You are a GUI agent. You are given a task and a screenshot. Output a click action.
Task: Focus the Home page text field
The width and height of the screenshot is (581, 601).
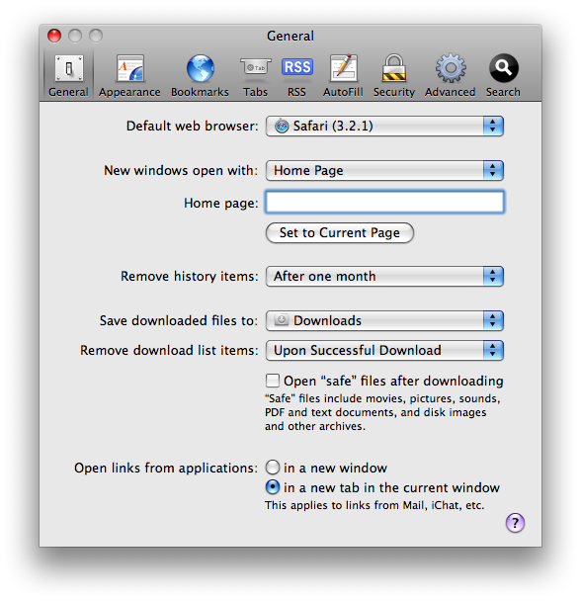[x=384, y=202]
